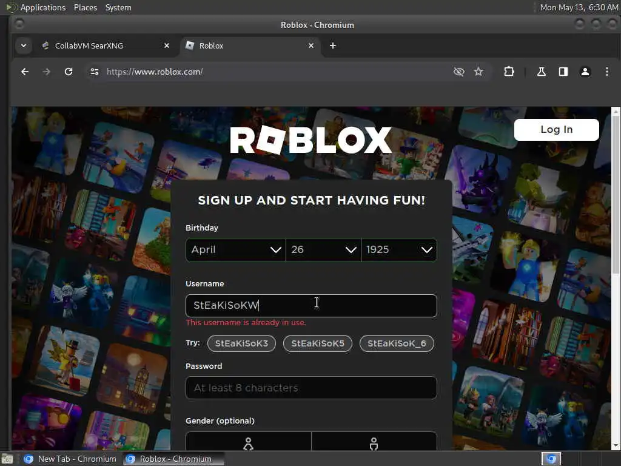Click the Birthday label
The width and height of the screenshot is (621, 466).
pos(201,228)
